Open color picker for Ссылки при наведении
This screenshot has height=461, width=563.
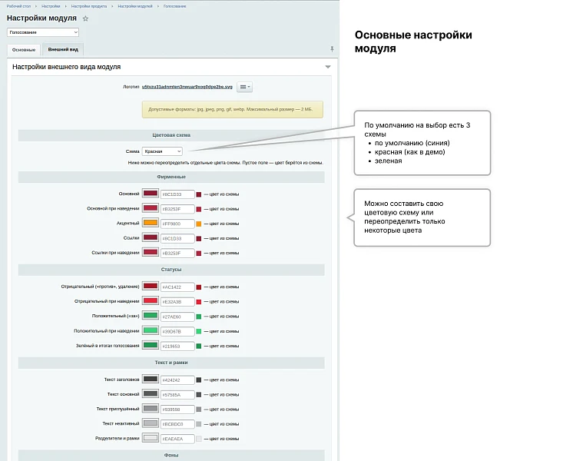tap(151, 253)
